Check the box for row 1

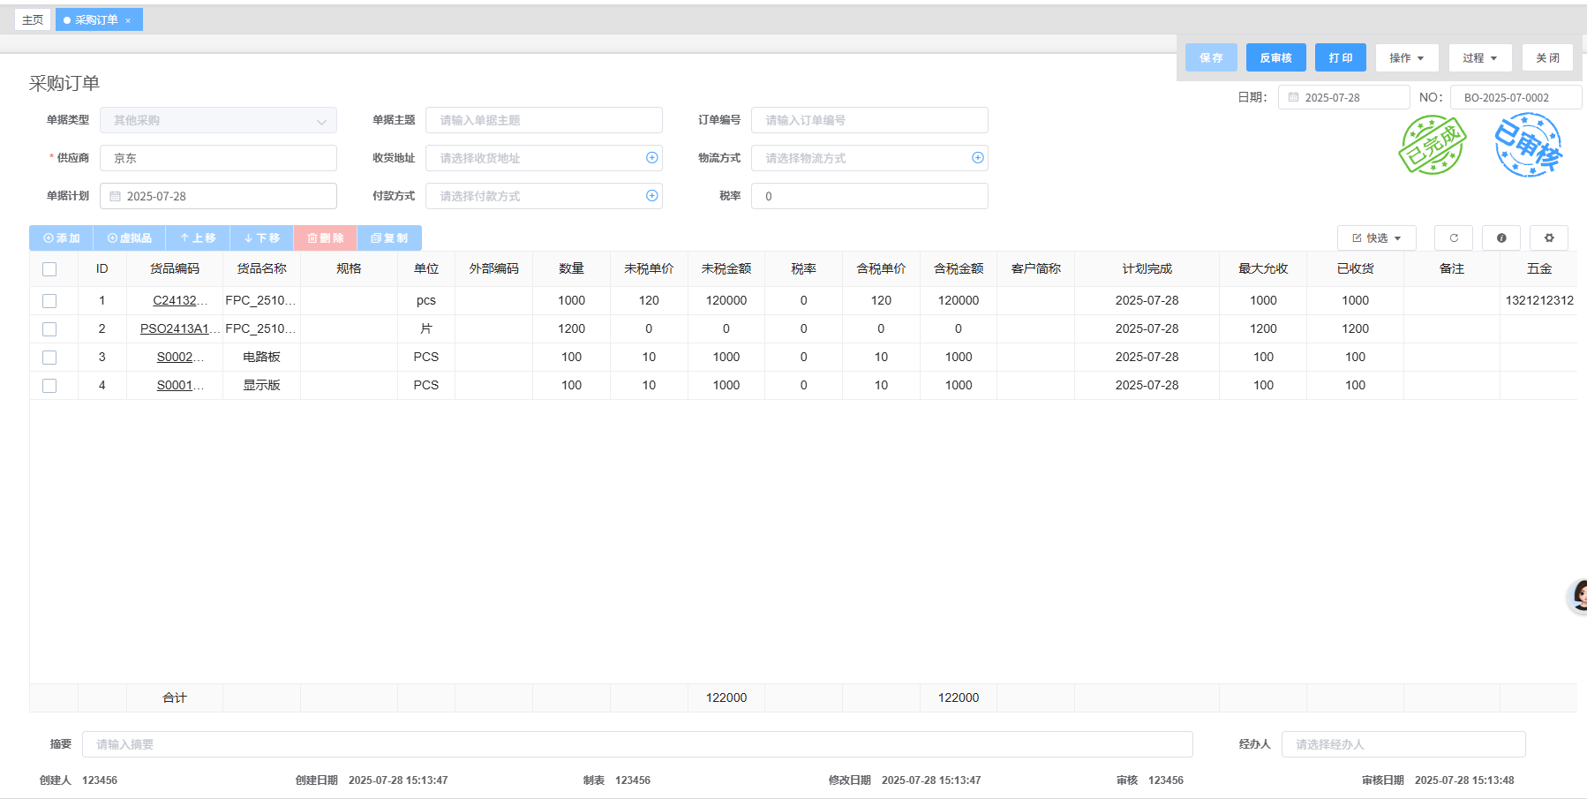pyautogui.click(x=49, y=301)
